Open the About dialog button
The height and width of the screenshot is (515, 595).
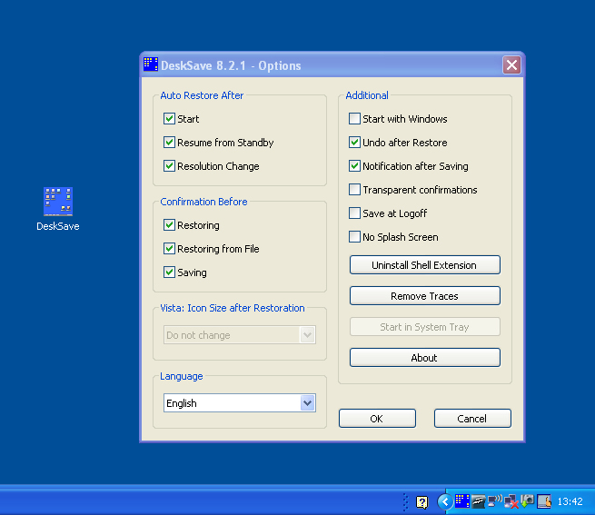click(x=424, y=358)
